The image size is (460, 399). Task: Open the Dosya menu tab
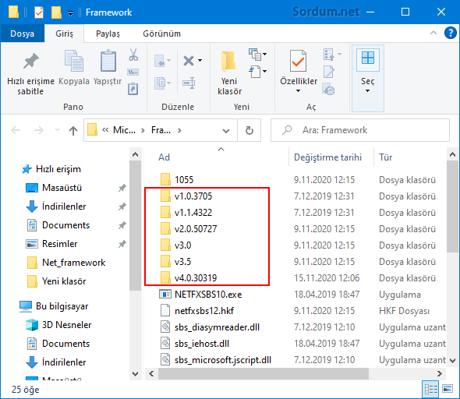[23, 34]
